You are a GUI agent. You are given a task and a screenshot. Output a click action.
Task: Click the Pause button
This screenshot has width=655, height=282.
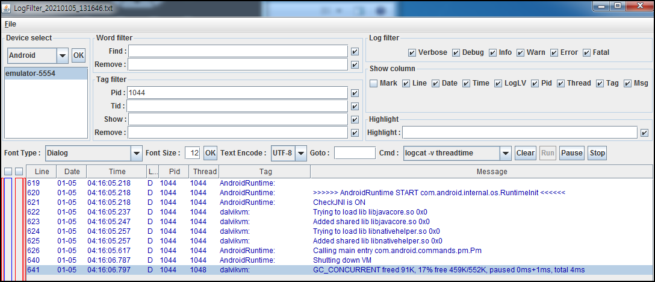pos(572,153)
